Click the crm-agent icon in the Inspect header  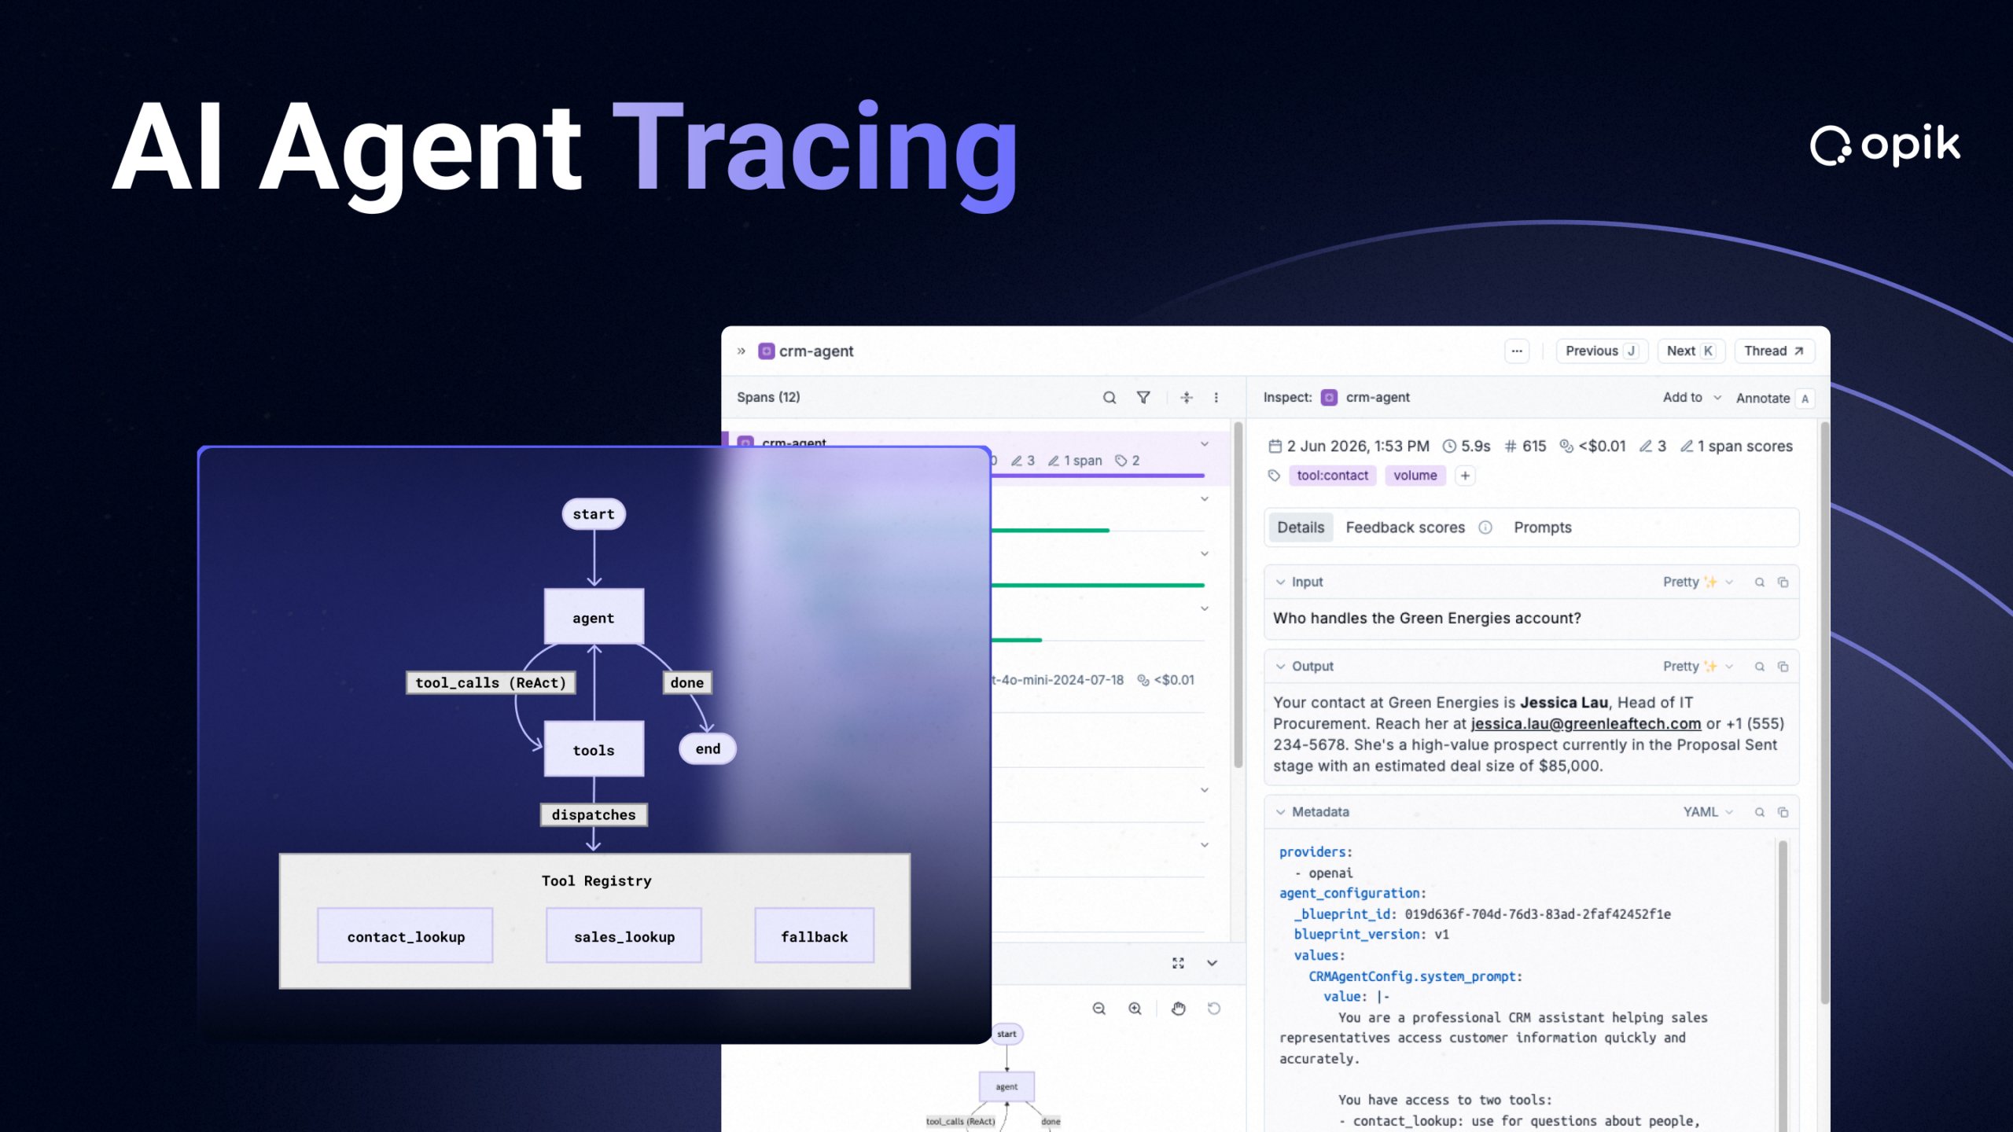click(1329, 398)
